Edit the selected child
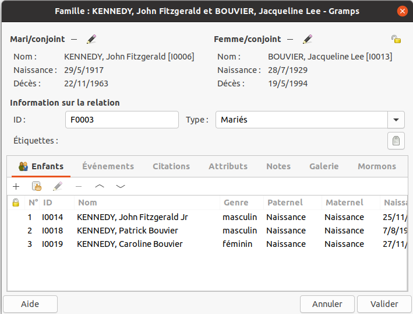This screenshot has height=314, width=413. tap(58, 187)
